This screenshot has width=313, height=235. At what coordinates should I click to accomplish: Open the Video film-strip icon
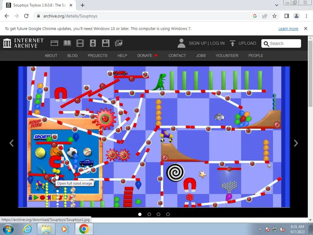tap(80, 43)
